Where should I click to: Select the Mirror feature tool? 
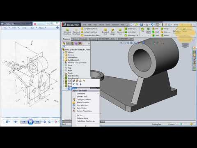(x=165, y=35)
